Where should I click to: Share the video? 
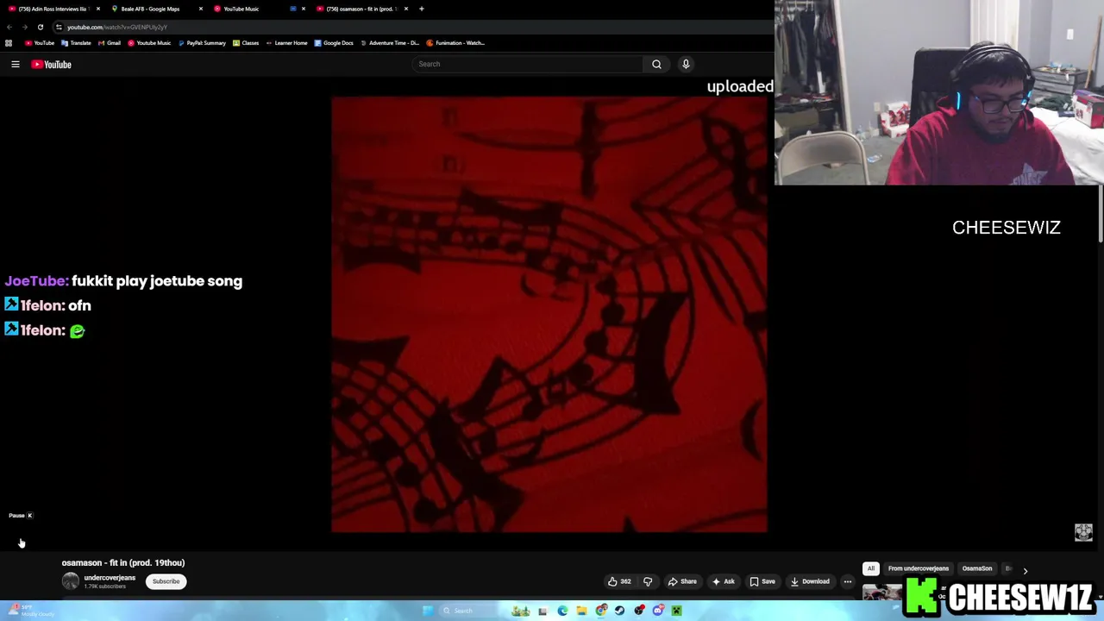coord(682,581)
